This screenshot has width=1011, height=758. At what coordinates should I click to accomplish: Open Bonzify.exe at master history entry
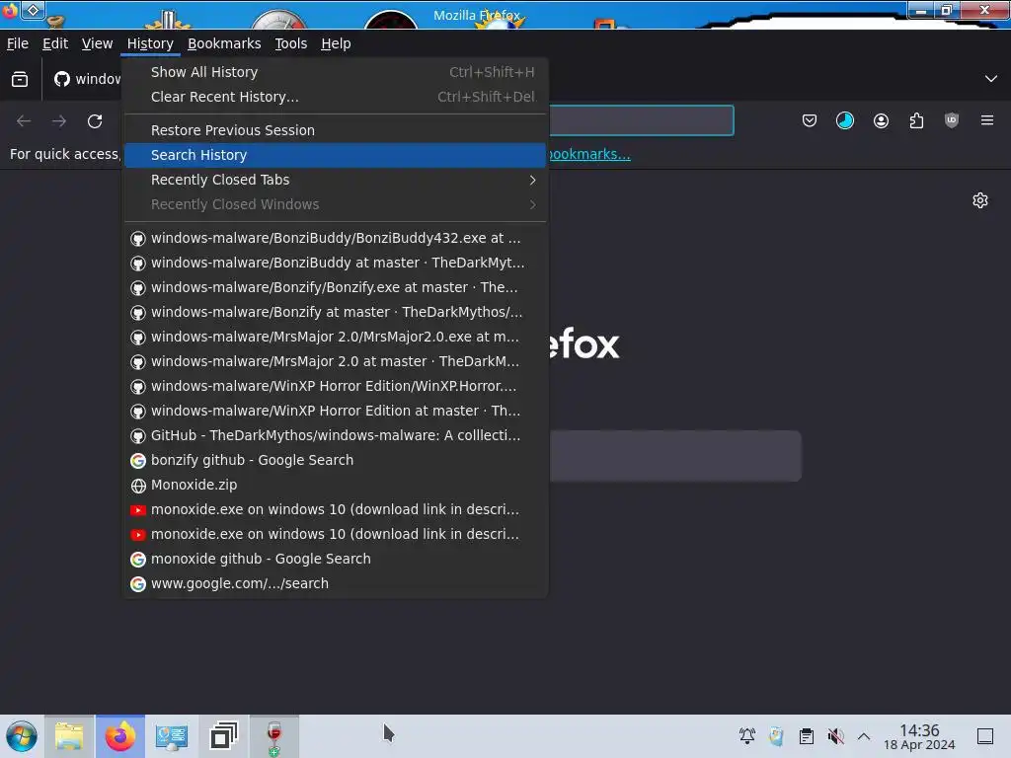(336, 287)
